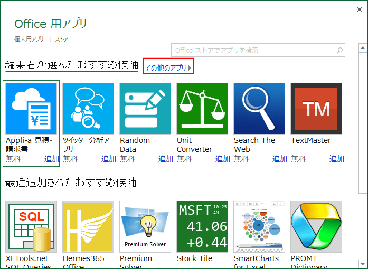Open the ツイッター分析アプリ icon
Image resolution: width=368 pixels, height=269 pixels.
(88, 109)
